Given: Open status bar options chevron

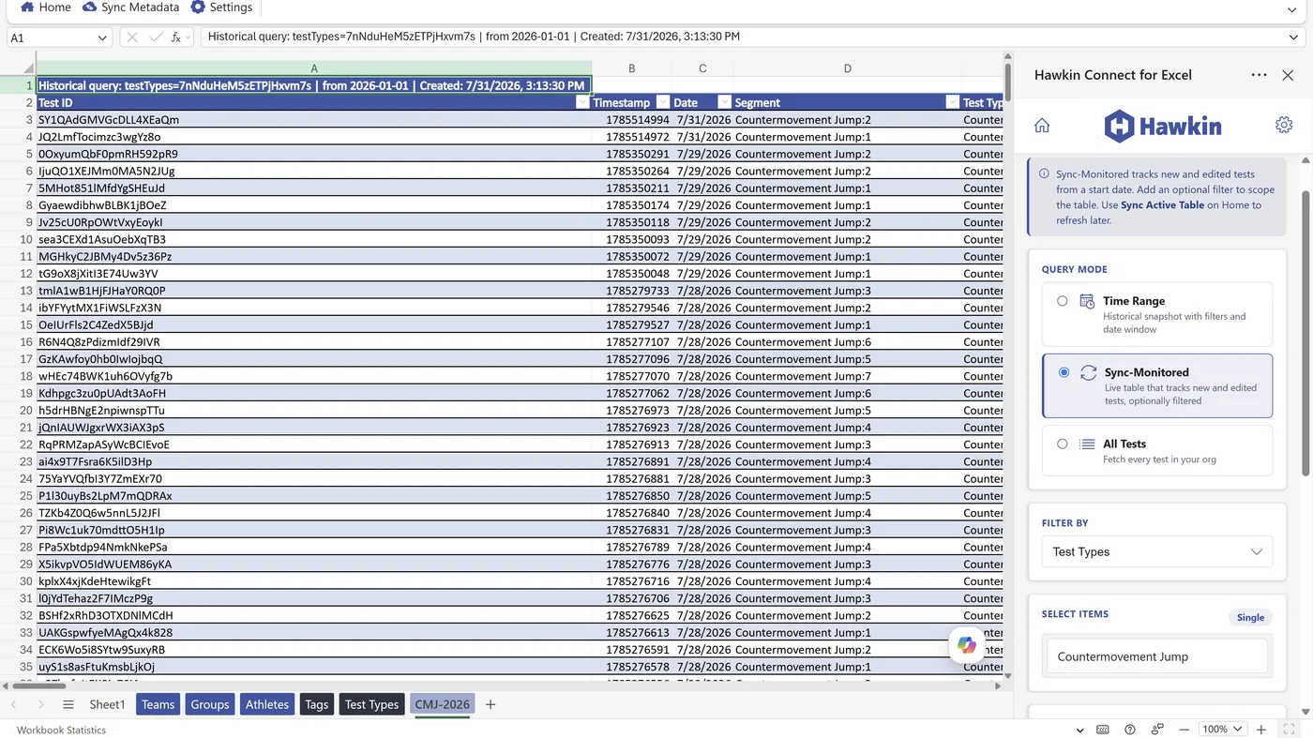Looking at the screenshot, I should pyautogui.click(x=1080, y=730).
